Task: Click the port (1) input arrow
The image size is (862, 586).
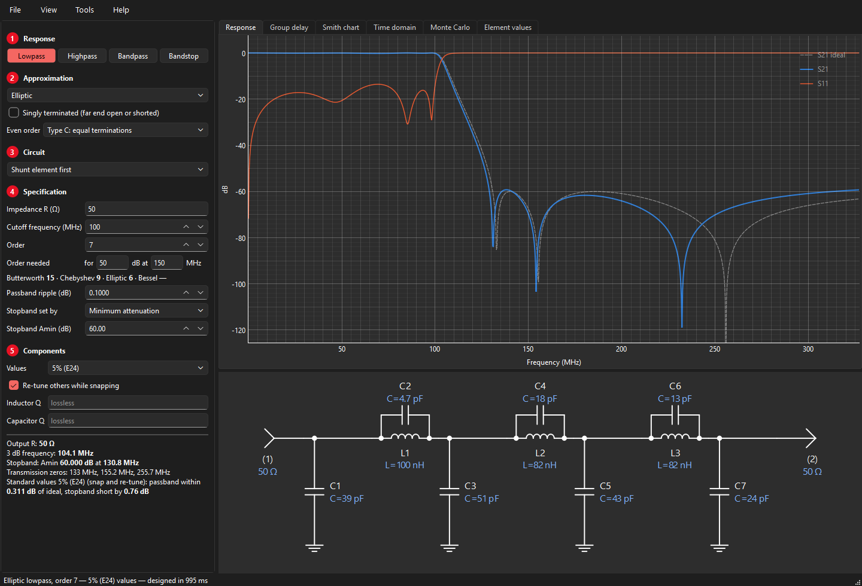Action: tap(269, 438)
